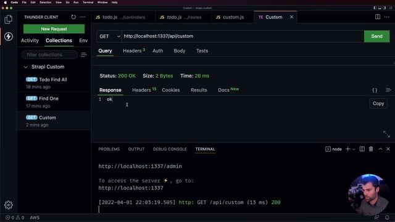This screenshot has height=222, width=395.
Task: Switch to the Activity tab
Action: tap(30, 41)
